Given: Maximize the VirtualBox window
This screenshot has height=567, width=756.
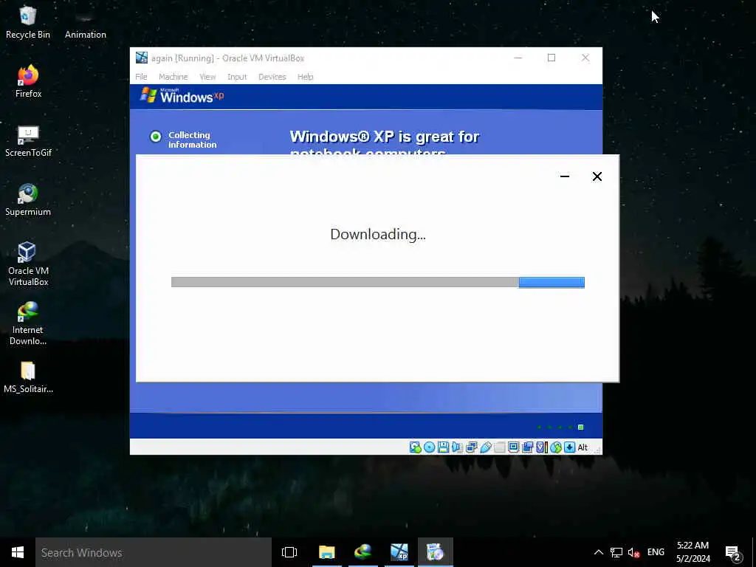Looking at the screenshot, I should point(551,58).
